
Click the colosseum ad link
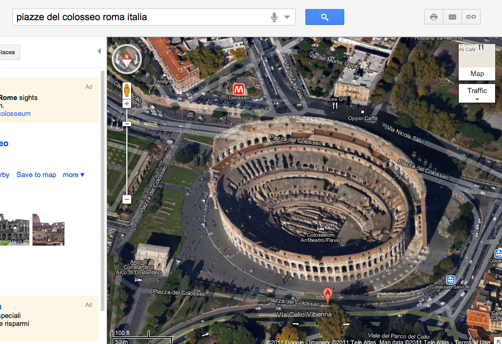15,114
